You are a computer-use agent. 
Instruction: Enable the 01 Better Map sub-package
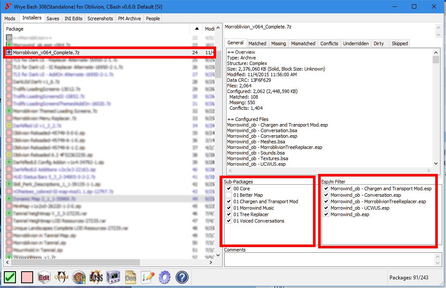point(229,195)
